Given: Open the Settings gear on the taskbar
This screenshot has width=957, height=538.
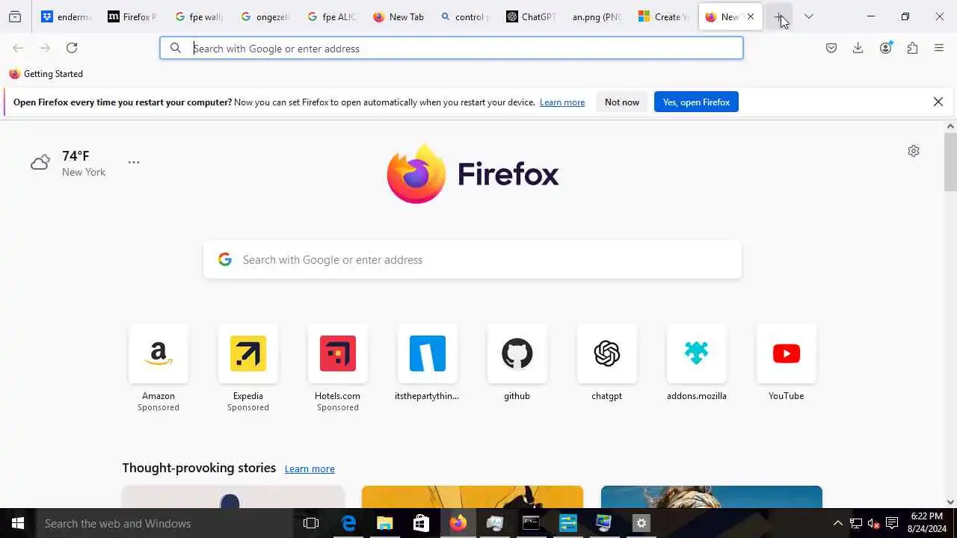Looking at the screenshot, I should 641,523.
